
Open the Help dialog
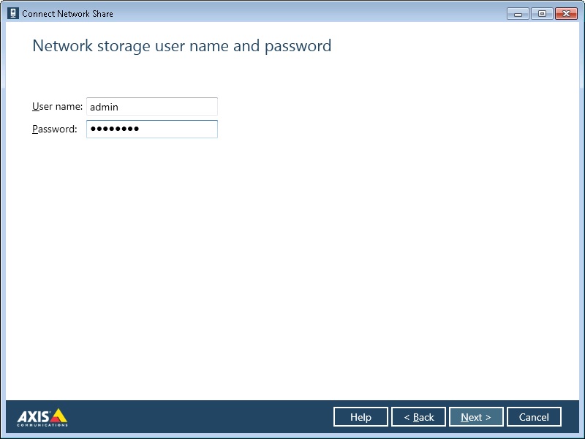361,416
